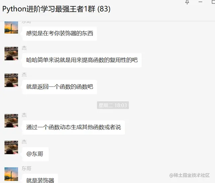Select message bubble 感觉是在考你装饰器的东西
The image size is (215, 183).
[x=60, y=34]
